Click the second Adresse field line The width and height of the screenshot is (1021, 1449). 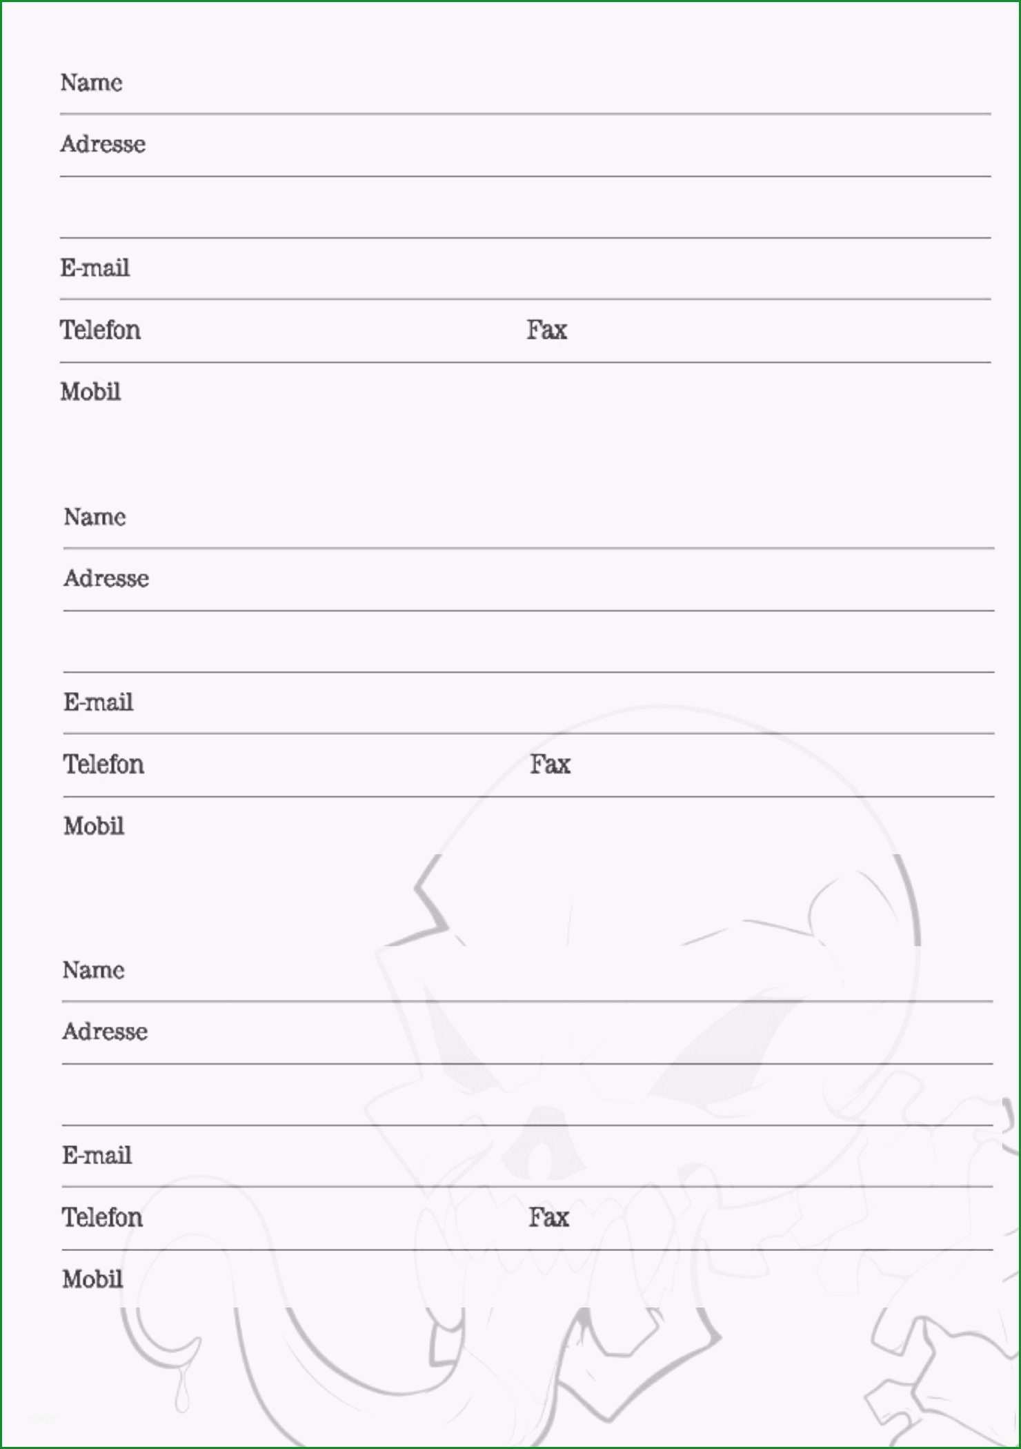click(x=528, y=580)
